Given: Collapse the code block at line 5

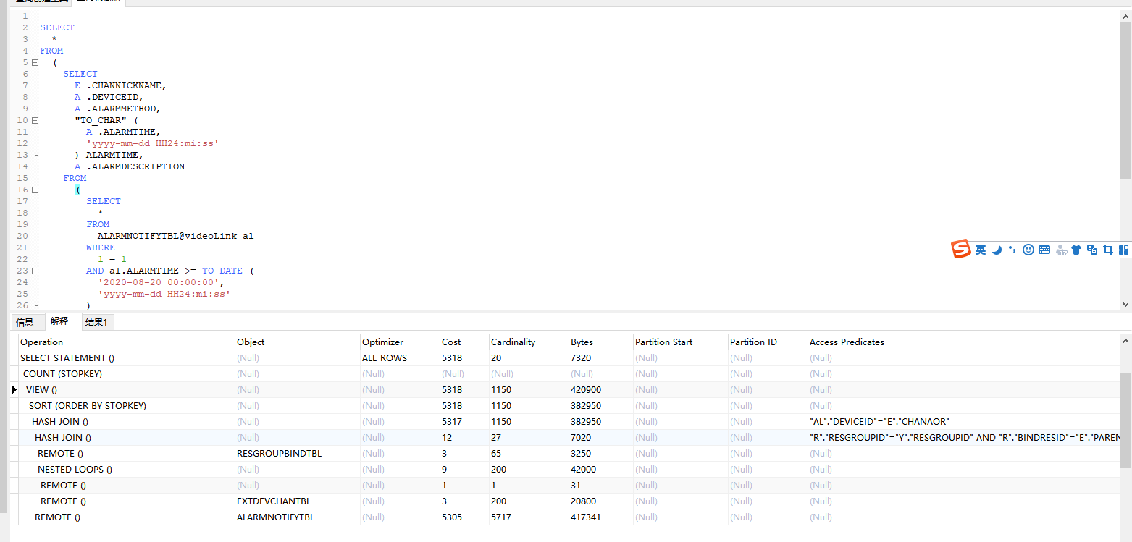Looking at the screenshot, I should click(x=35, y=62).
